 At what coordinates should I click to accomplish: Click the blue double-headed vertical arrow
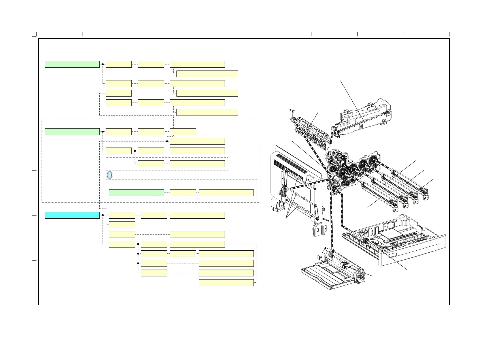109,175
